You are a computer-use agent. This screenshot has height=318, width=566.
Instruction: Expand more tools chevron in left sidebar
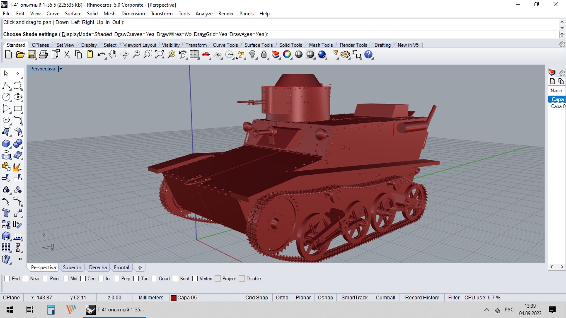point(20,259)
